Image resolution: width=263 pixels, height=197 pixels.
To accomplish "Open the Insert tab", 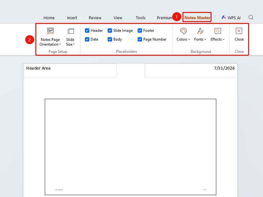I will [72, 18].
